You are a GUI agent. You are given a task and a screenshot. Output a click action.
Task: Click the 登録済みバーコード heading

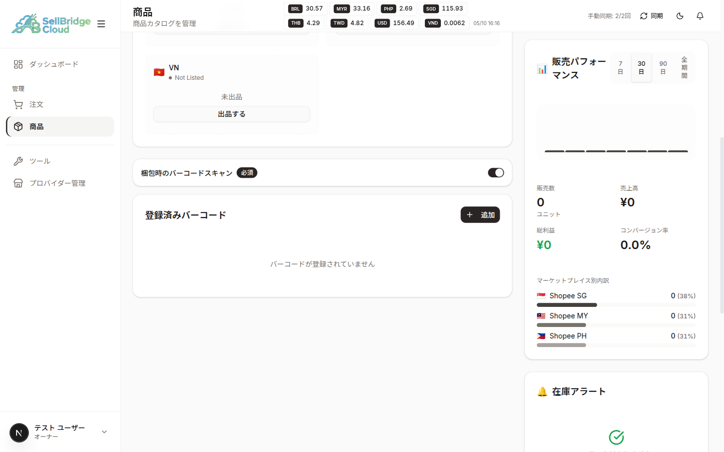pos(186,215)
